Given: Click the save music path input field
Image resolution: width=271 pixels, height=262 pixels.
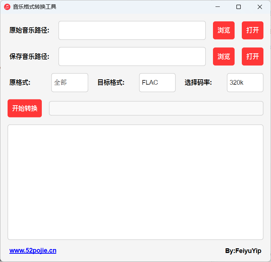Looking at the screenshot, I should [x=132, y=57].
